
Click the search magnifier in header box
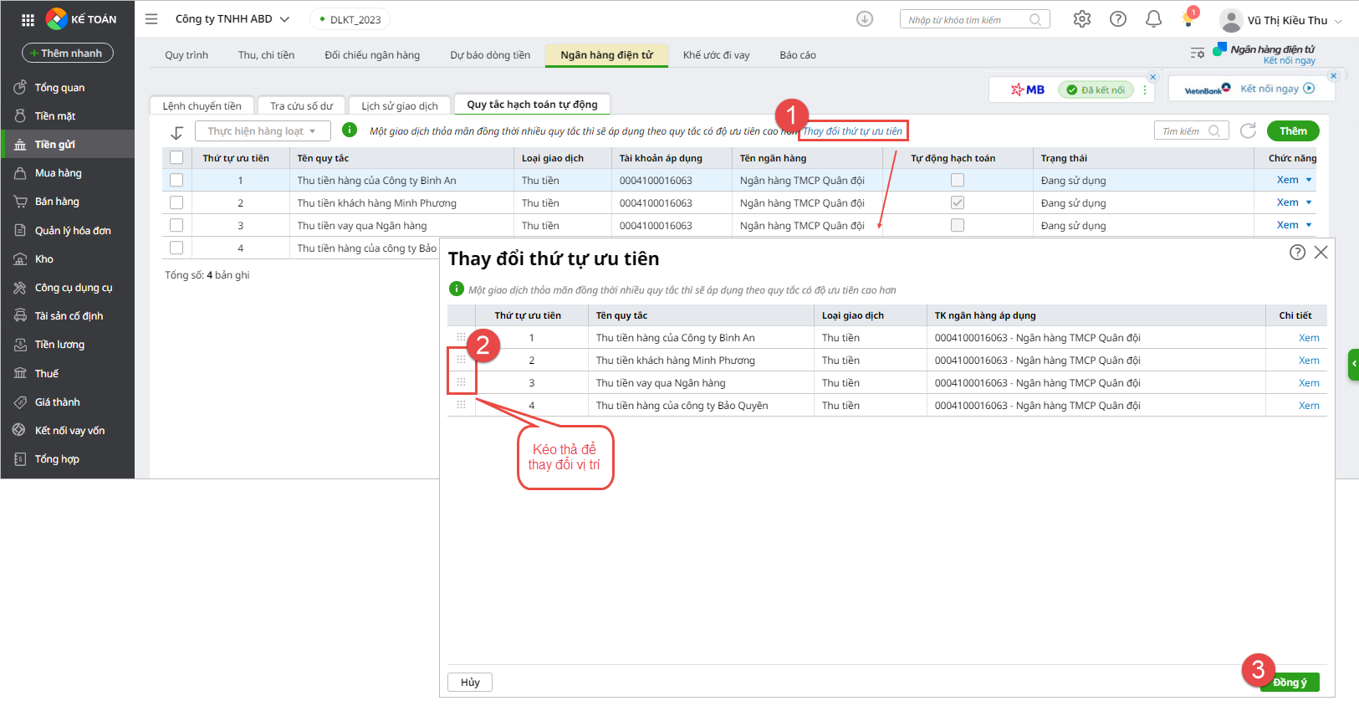pos(1035,19)
